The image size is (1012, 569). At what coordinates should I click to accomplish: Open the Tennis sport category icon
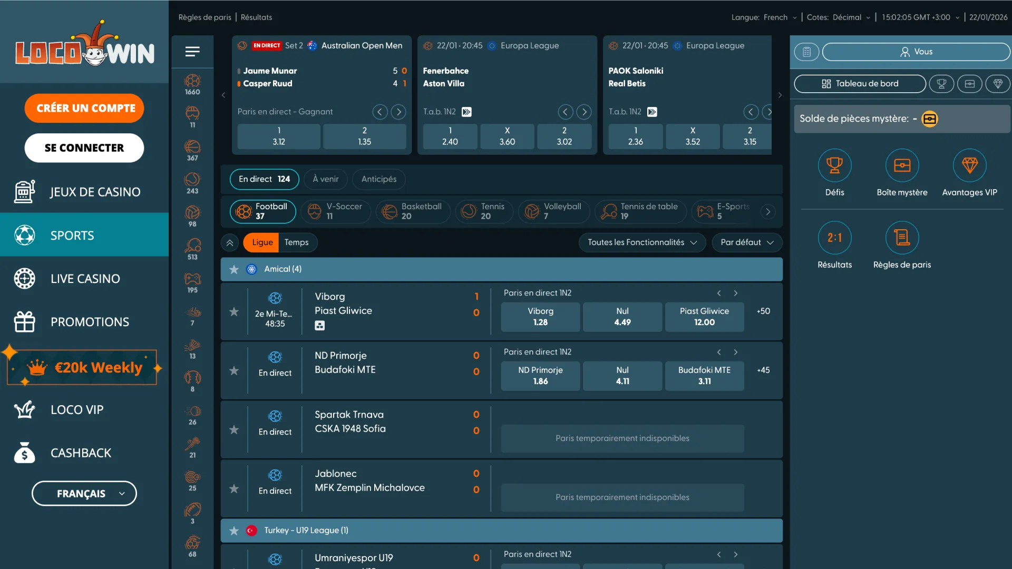pyautogui.click(x=192, y=179)
